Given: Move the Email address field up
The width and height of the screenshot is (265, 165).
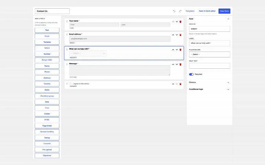Looking at the screenshot, I should pyautogui.click(x=173, y=35).
